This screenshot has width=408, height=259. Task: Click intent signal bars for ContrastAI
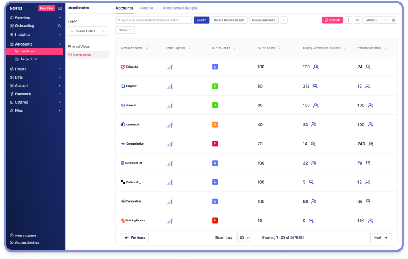click(170, 125)
